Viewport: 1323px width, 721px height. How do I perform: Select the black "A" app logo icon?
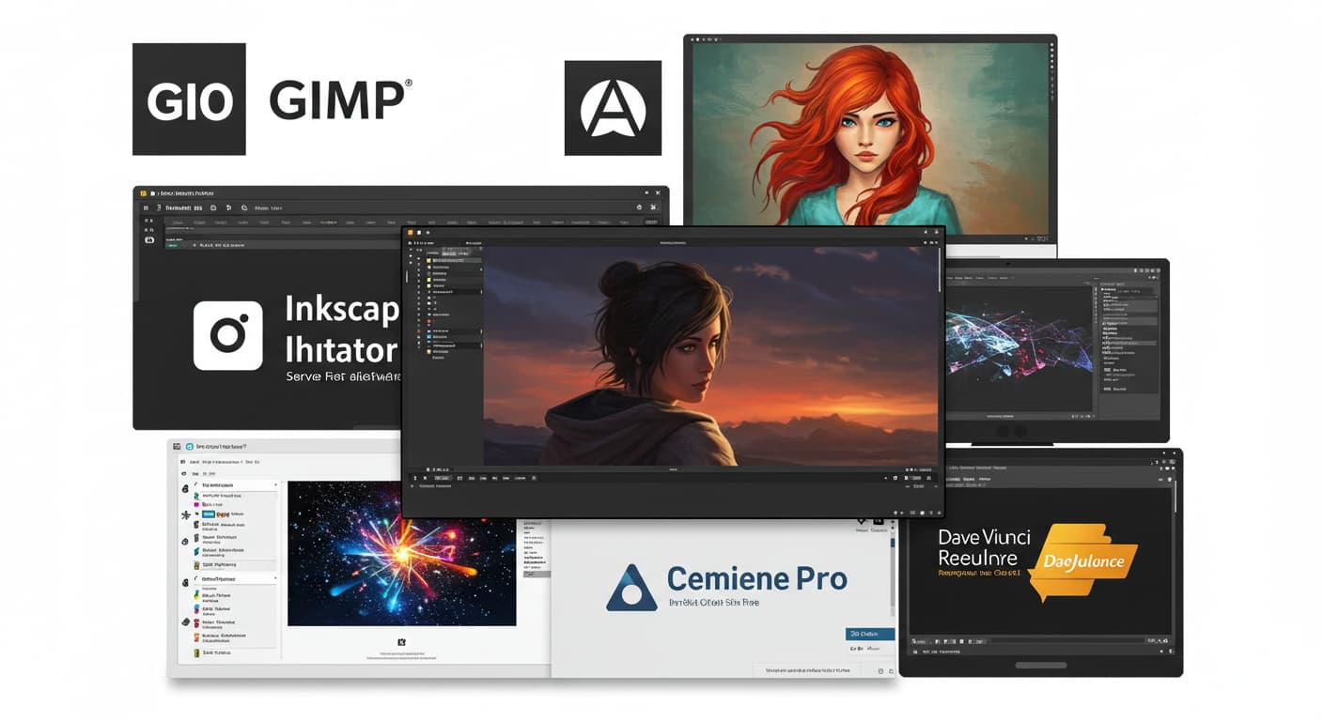pyautogui.click(x=612, y=106)
